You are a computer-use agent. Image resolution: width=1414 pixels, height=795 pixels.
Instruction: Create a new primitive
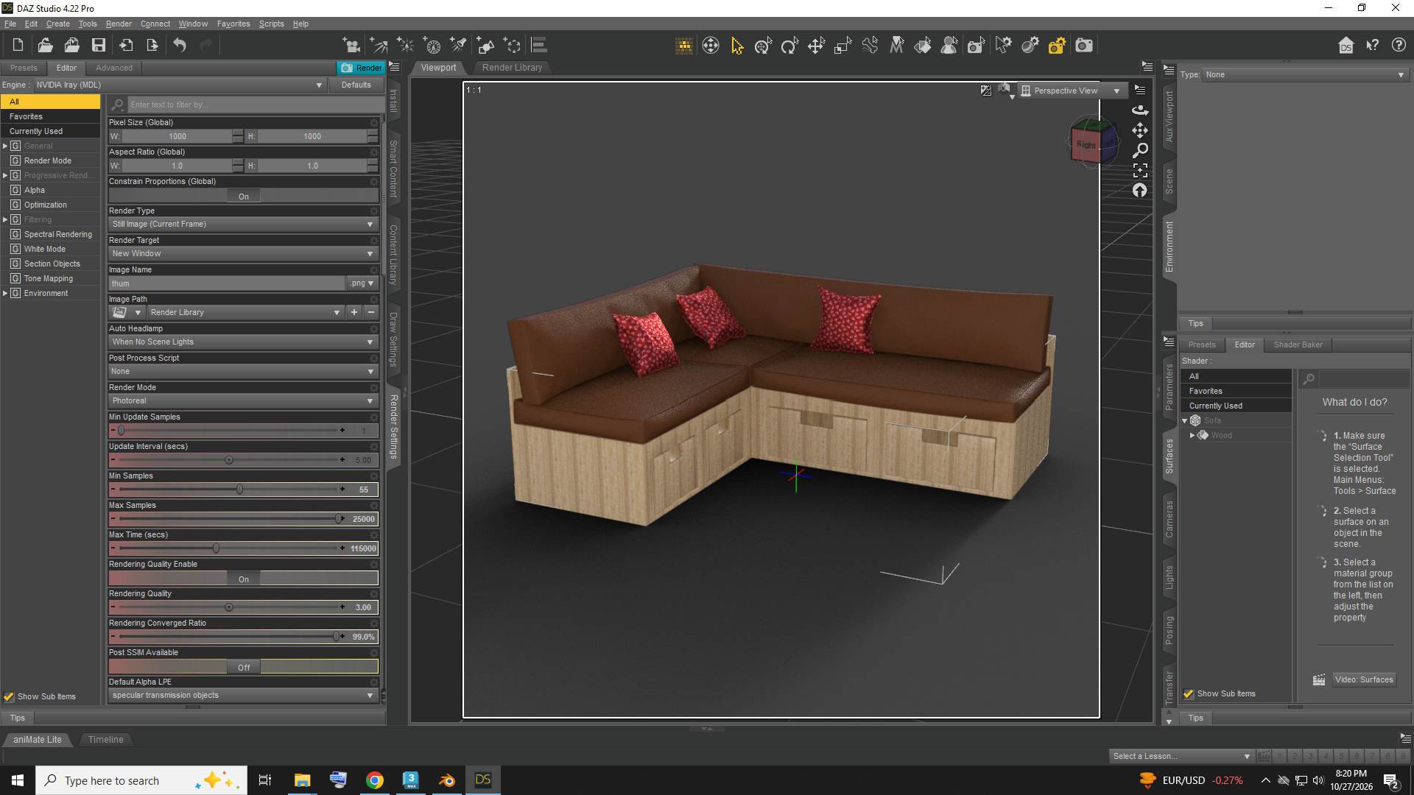coord(486,46)
